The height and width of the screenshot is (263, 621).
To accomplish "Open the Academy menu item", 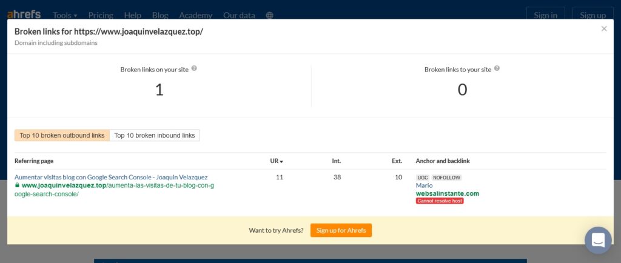I will click(196, 15).
